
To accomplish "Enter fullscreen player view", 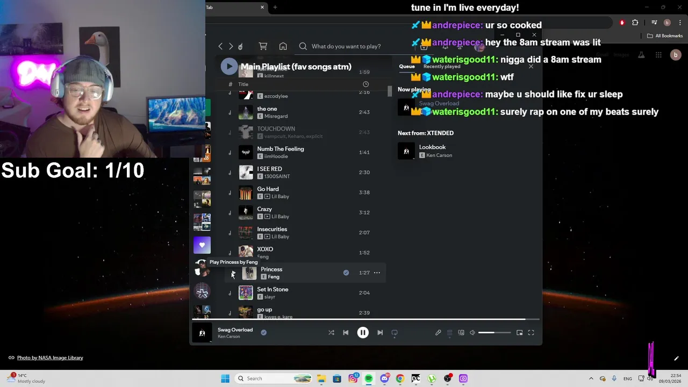I will pyautogui.click(x=531, y=333).
